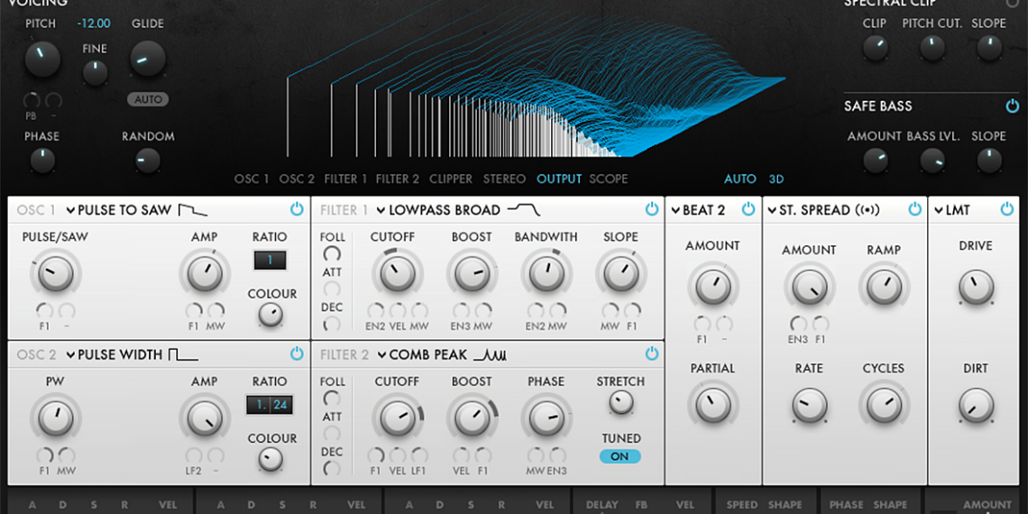Toggle the OSC 1 power icon
1028x514 pixels.
pyautogui.click(x=297, y=209)
